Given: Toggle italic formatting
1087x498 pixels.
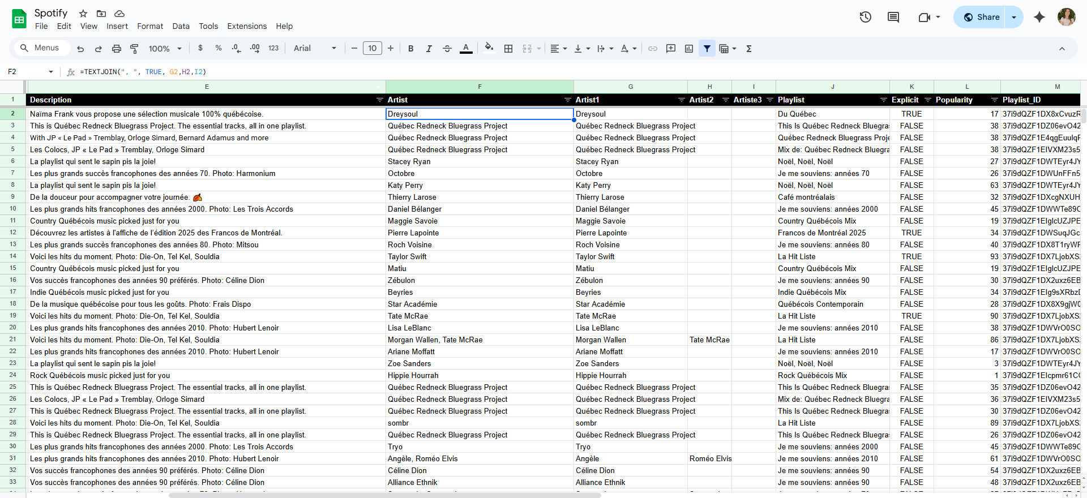Looking at the screenshot, I should (429, 49).
